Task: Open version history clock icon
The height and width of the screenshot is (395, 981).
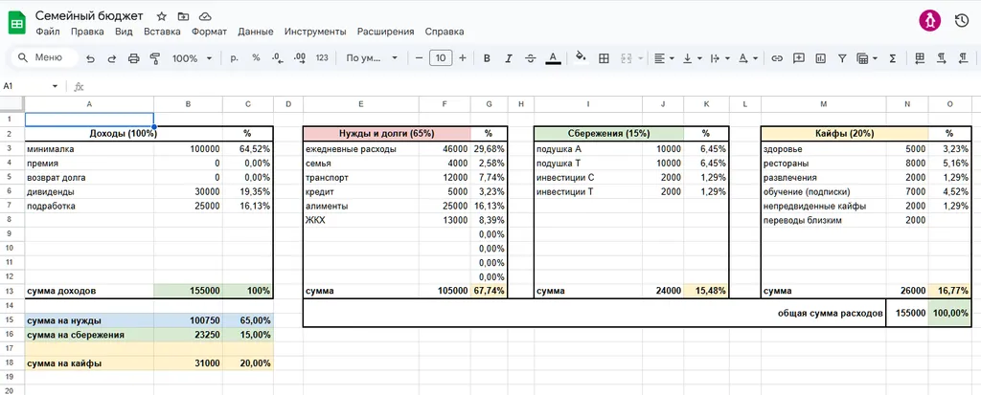Action: pos(961,21)
